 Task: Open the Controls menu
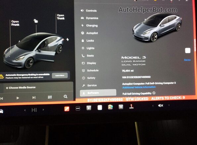click(89, 11)
